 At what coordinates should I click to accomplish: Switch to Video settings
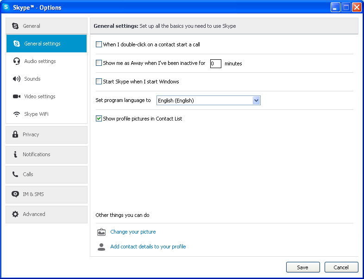[x=46, y=96]
